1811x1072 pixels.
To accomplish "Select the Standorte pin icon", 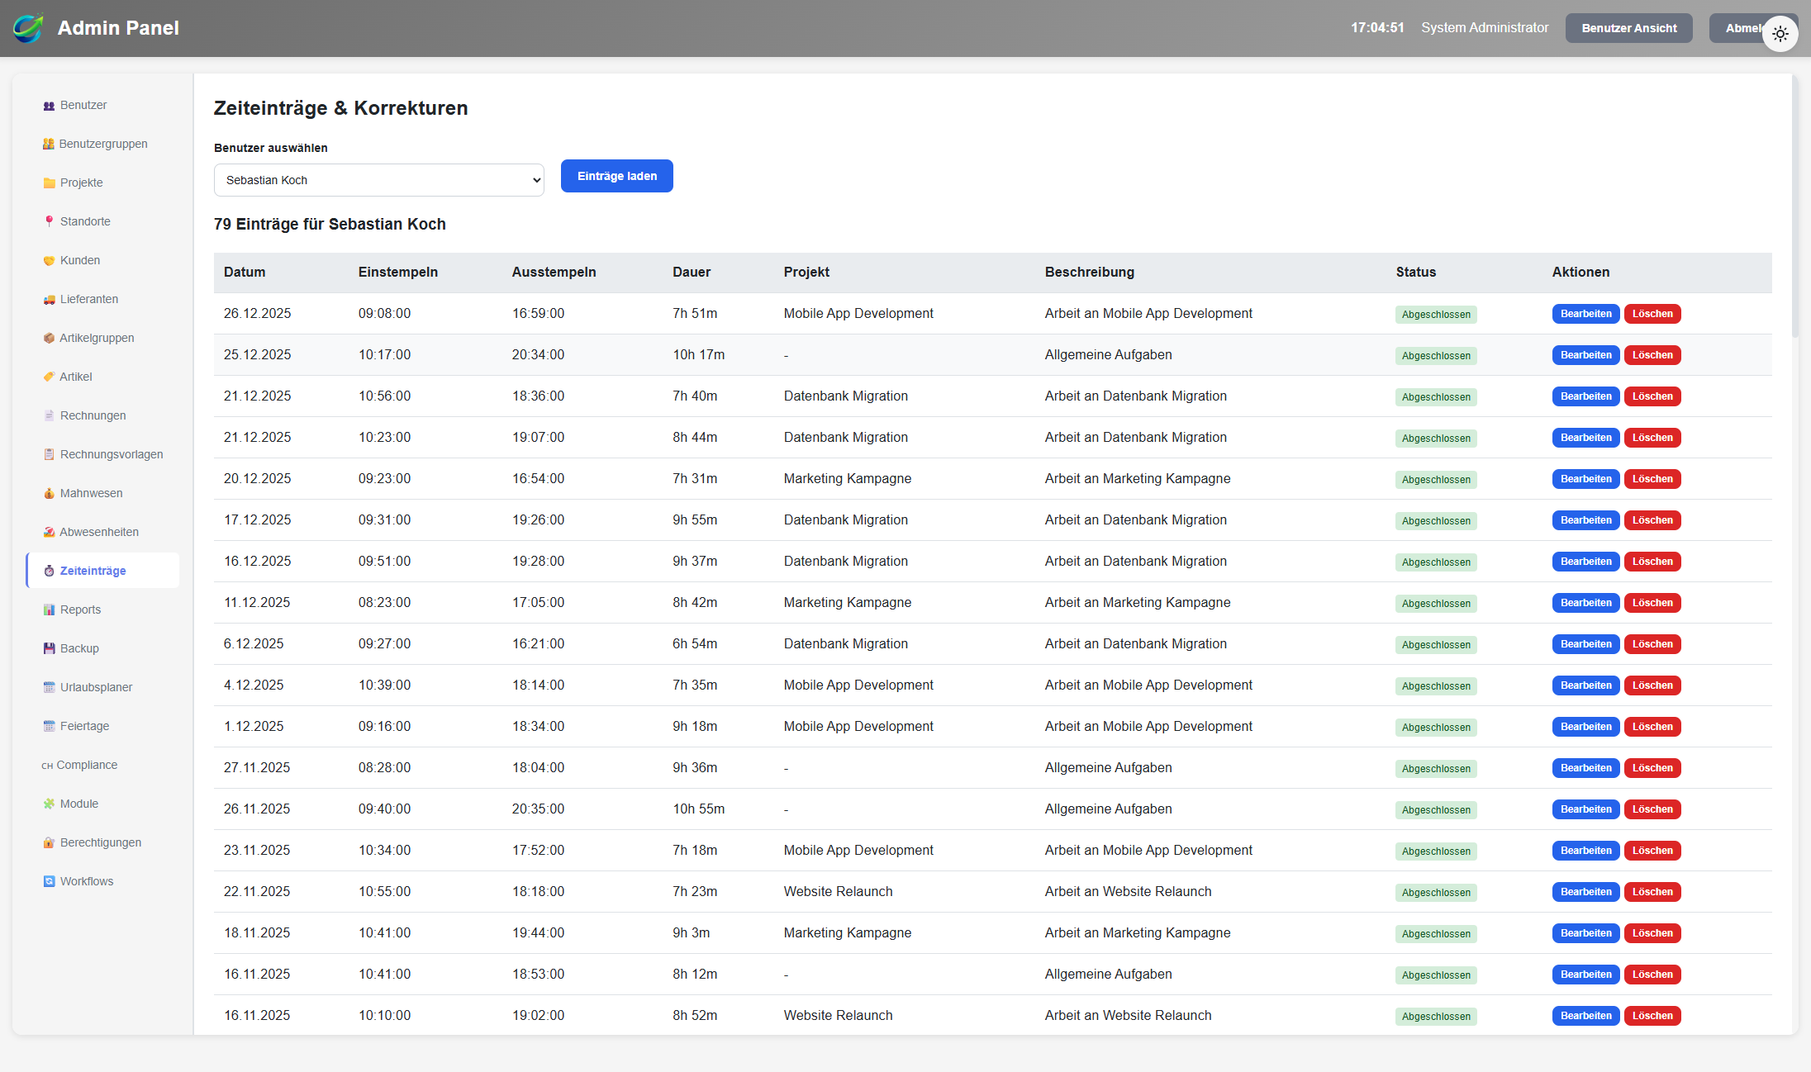I will (49, 221).
